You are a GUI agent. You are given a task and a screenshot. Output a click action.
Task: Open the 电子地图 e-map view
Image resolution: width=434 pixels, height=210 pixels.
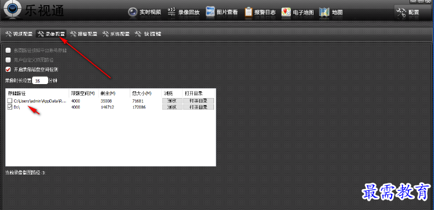click(x=298, y=12)
